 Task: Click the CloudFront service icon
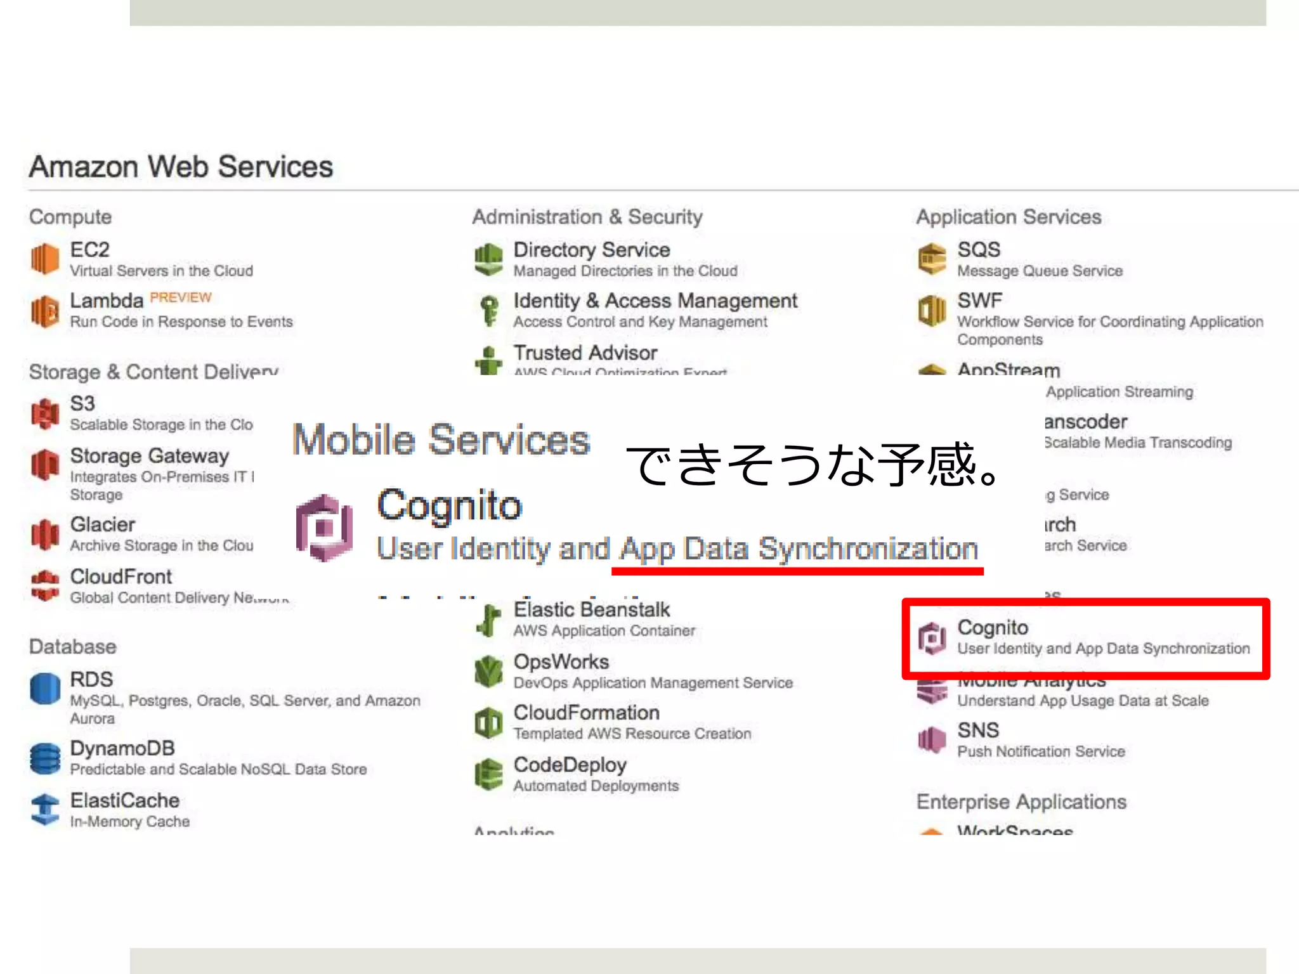coord(45,585)
